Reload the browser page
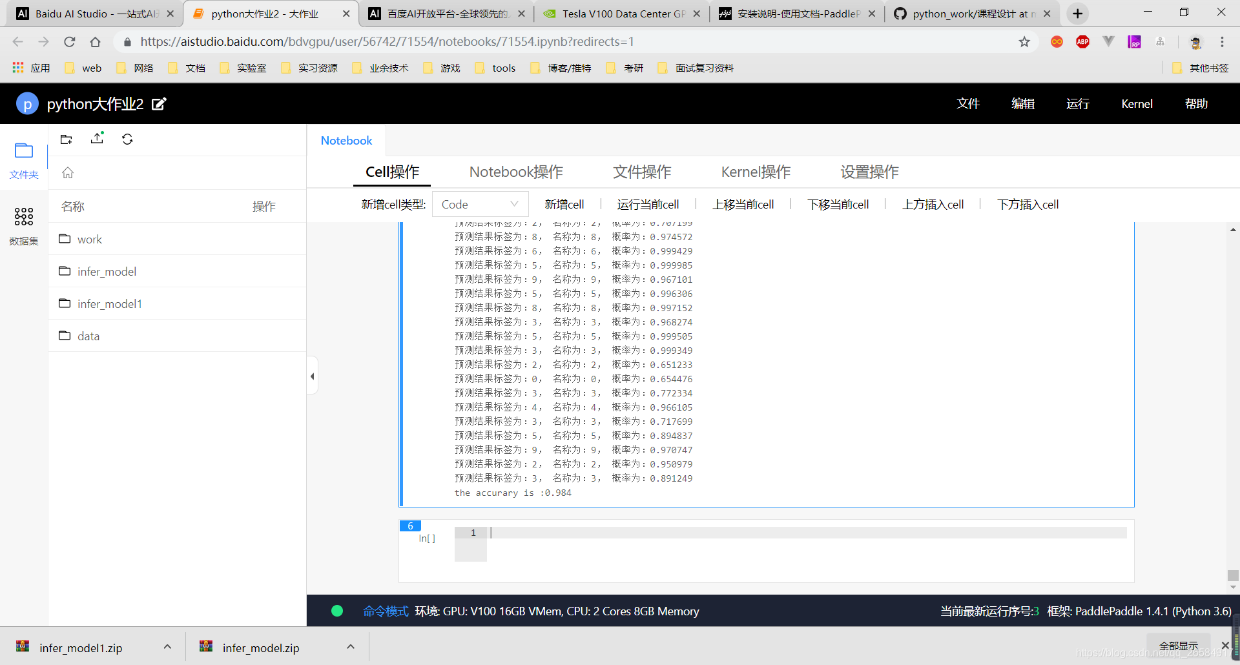 click(70, 42)
